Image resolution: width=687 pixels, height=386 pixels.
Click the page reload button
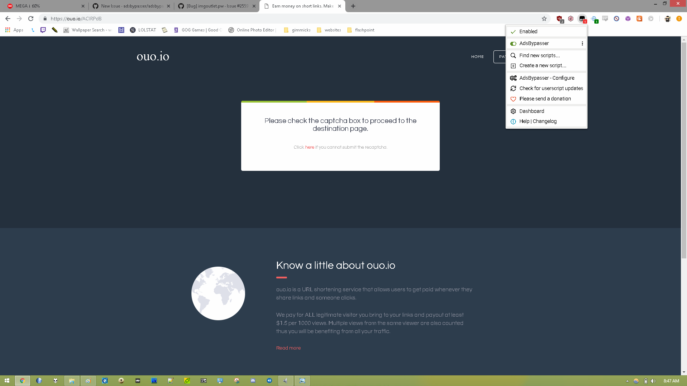point(31,19)
